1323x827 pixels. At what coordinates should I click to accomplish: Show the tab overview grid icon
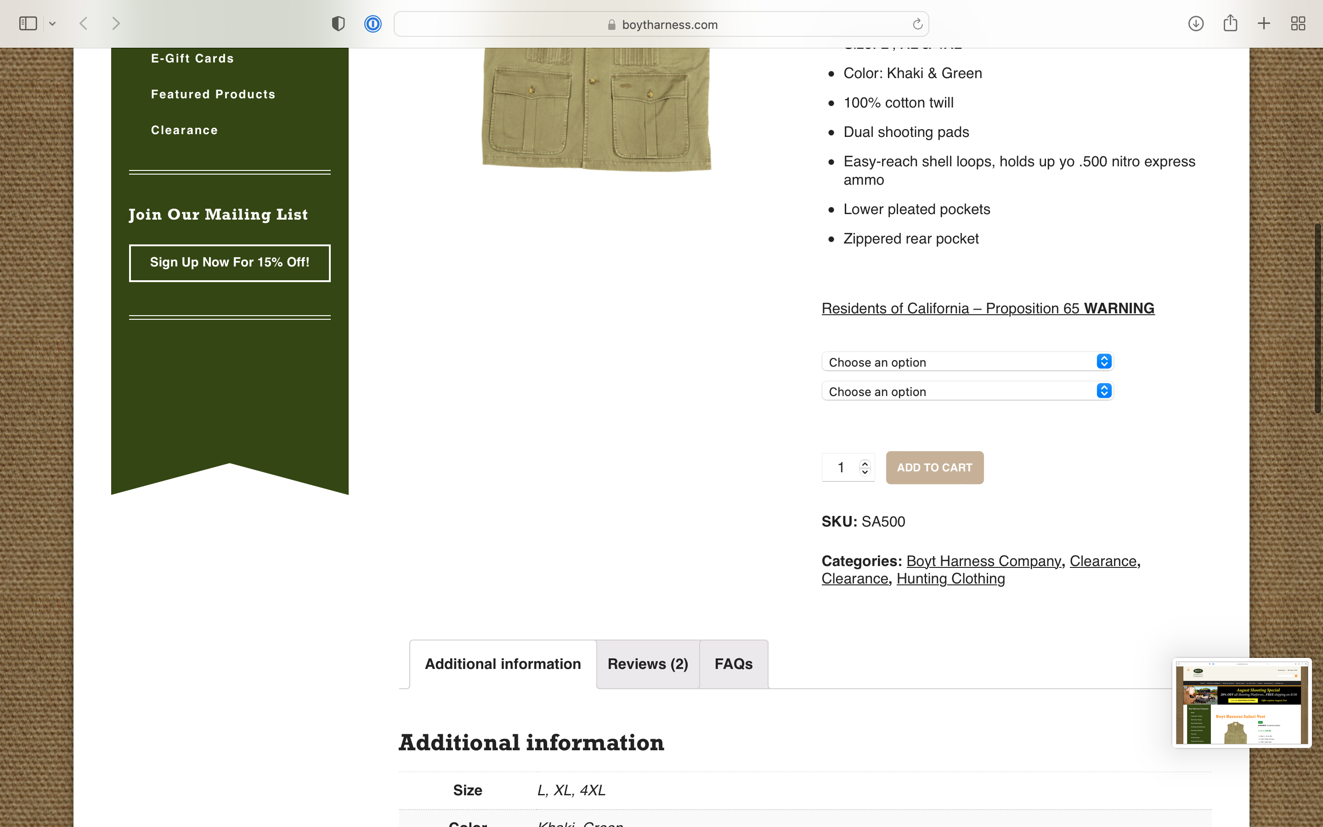(1298, 23)
